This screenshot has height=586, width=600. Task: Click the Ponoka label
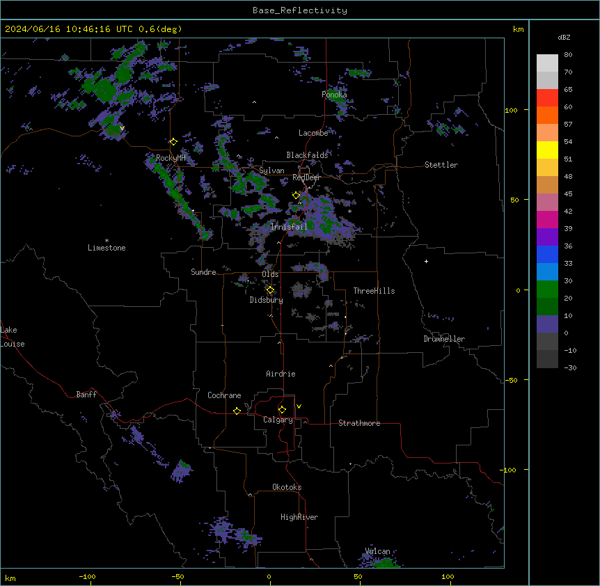coord(334,95)
